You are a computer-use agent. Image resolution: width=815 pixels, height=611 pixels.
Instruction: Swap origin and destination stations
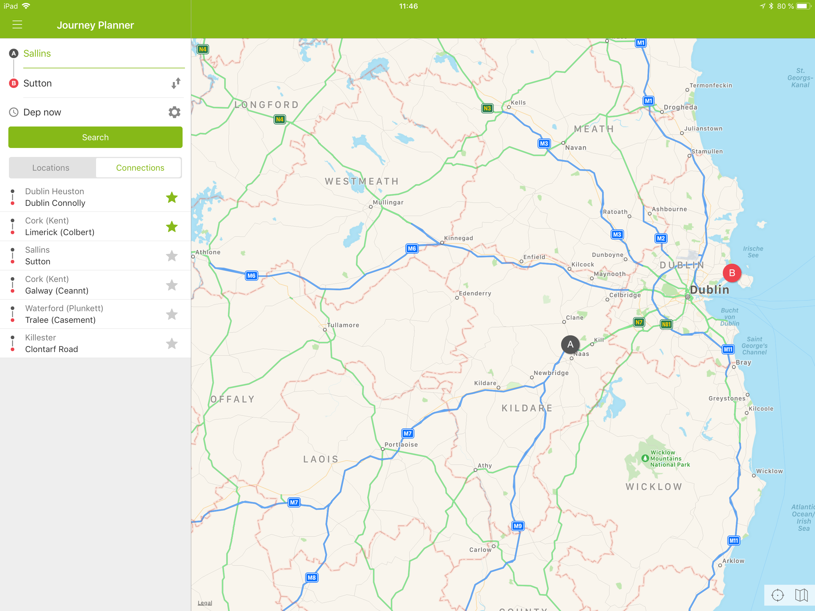(x=176, y=83)
